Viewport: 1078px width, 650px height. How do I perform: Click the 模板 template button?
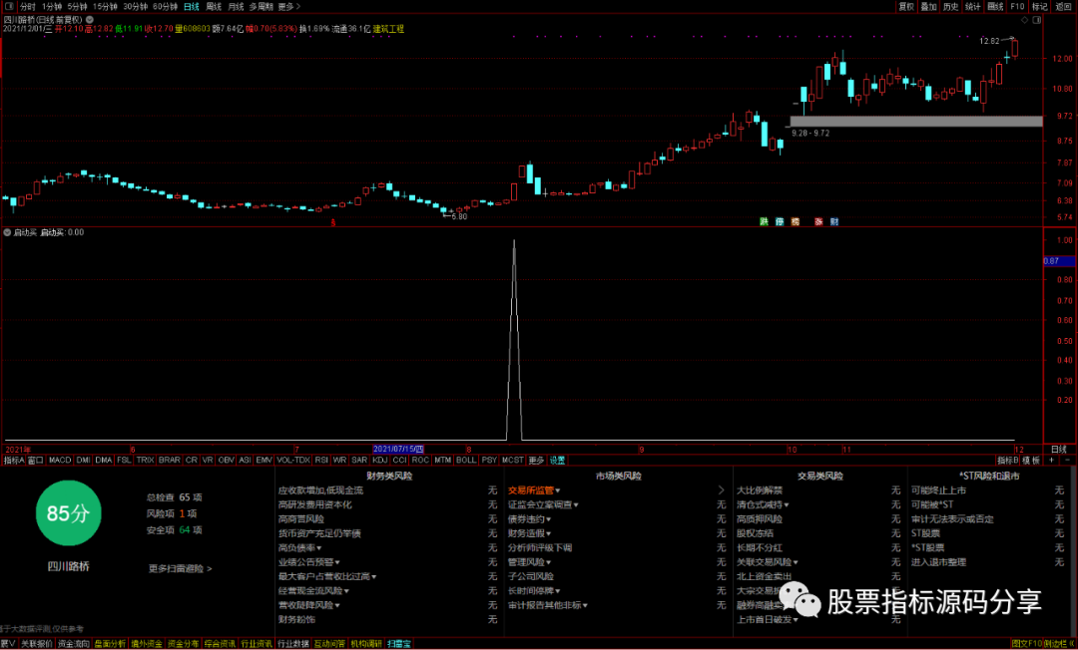point(1031,460)
